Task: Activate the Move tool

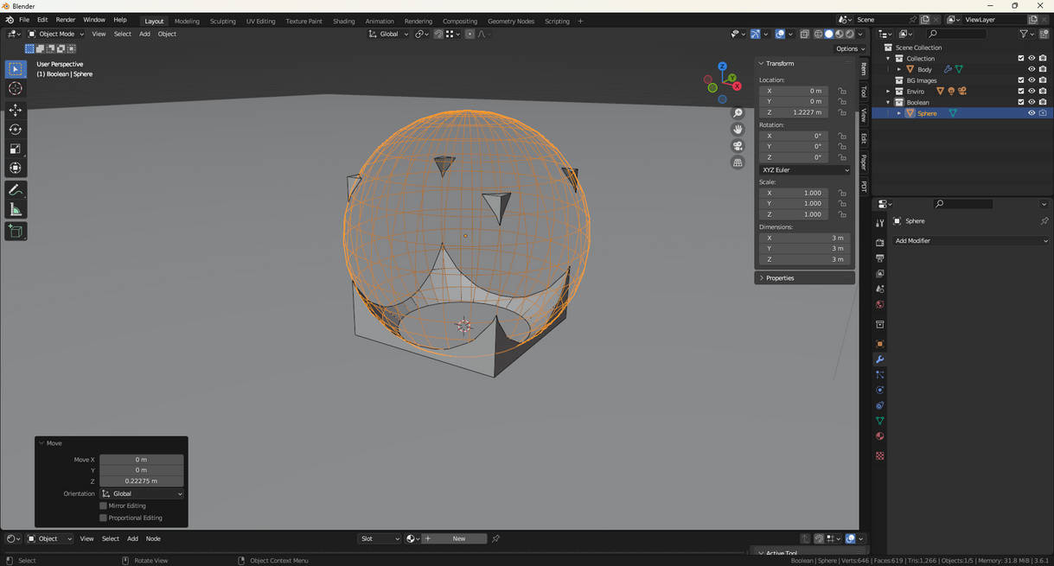Action: [16, 110]
